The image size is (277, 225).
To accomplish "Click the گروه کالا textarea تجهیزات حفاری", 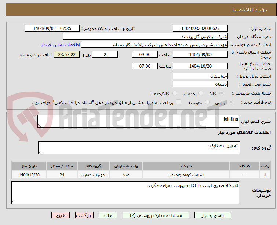I will (139, 148).
